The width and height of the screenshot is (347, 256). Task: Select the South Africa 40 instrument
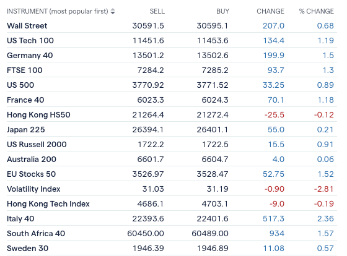pyautogui.click(x=36, y=234)
